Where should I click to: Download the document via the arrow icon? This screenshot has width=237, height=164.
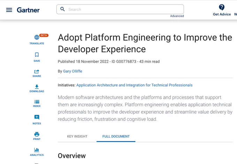pos(37,87)
